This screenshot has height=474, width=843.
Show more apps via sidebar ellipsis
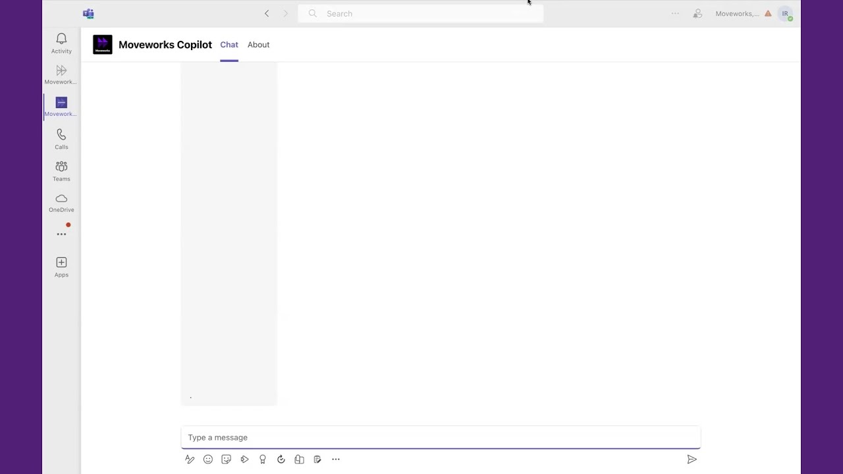click(x=61, y=234)
